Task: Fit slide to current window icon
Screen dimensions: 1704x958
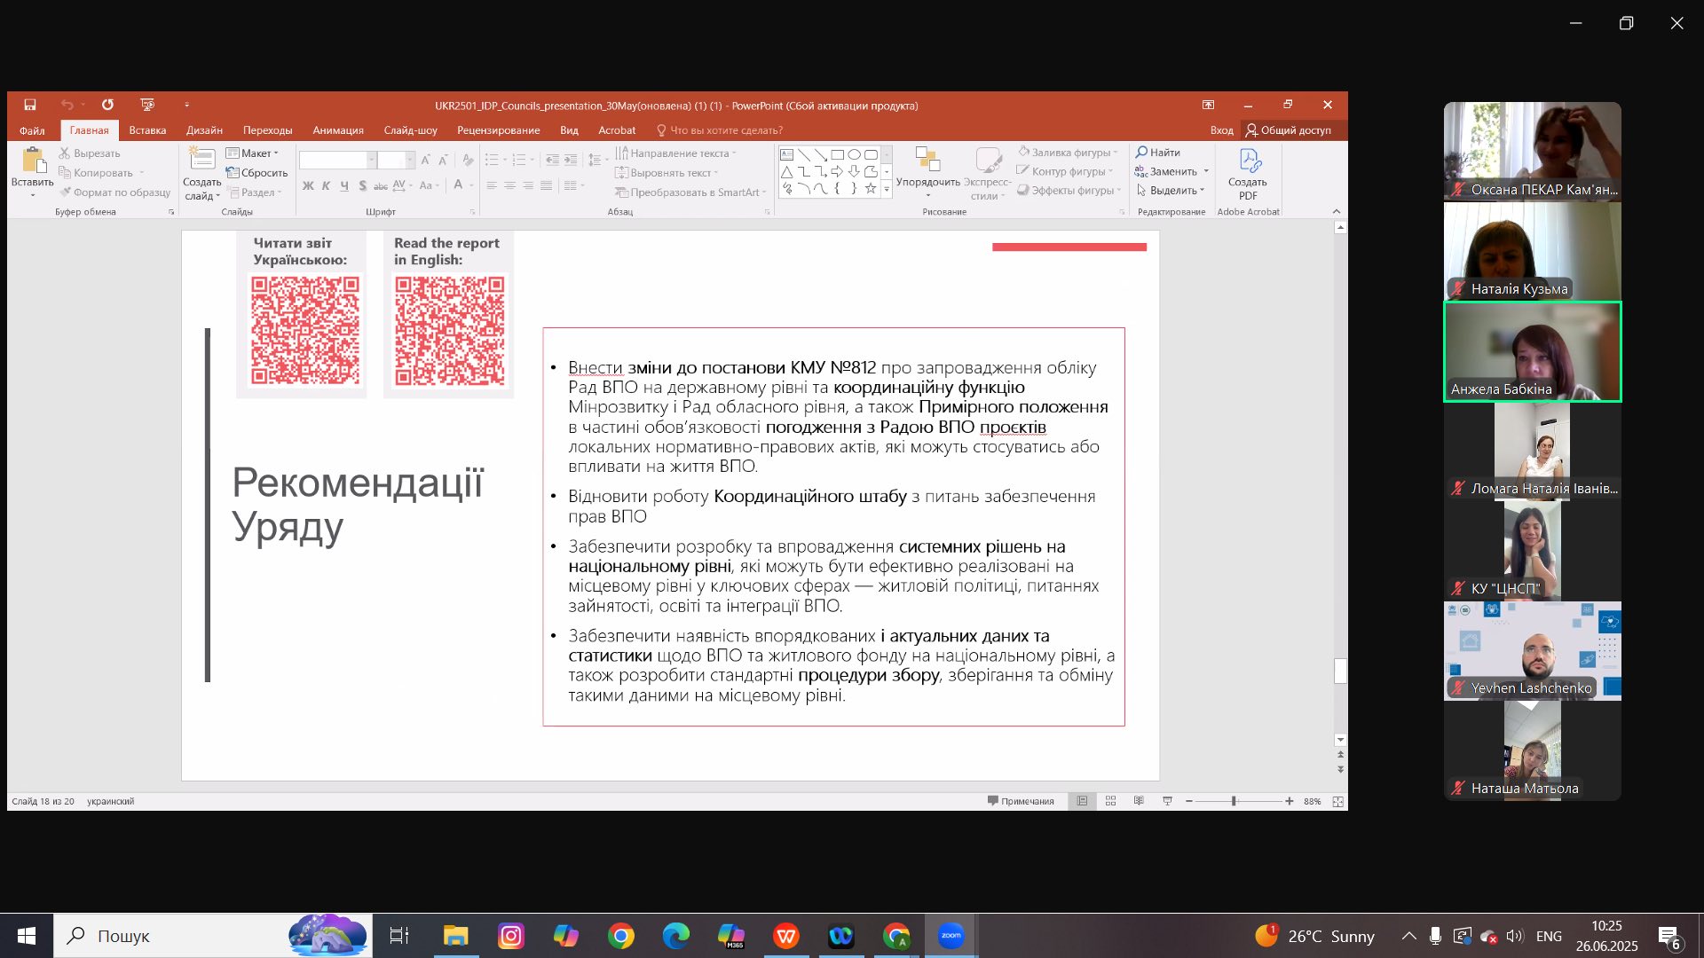Action: (x=1338, y=801)
